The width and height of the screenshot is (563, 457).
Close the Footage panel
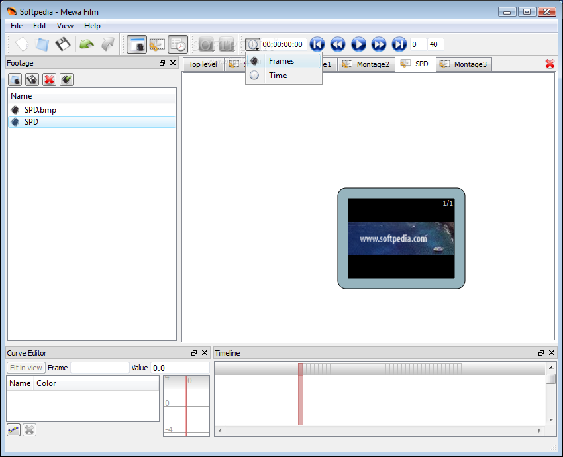pos(173,63)
